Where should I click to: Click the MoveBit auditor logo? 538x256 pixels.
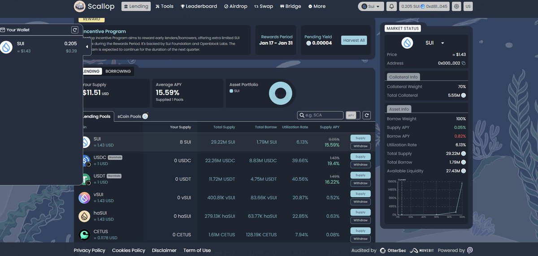tap(421, 251)
